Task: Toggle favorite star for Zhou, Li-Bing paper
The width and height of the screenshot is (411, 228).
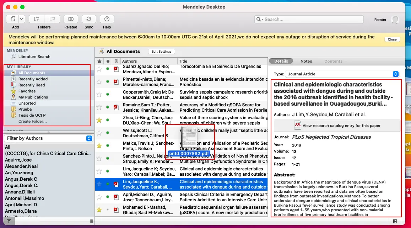Action: coord(99,120)
